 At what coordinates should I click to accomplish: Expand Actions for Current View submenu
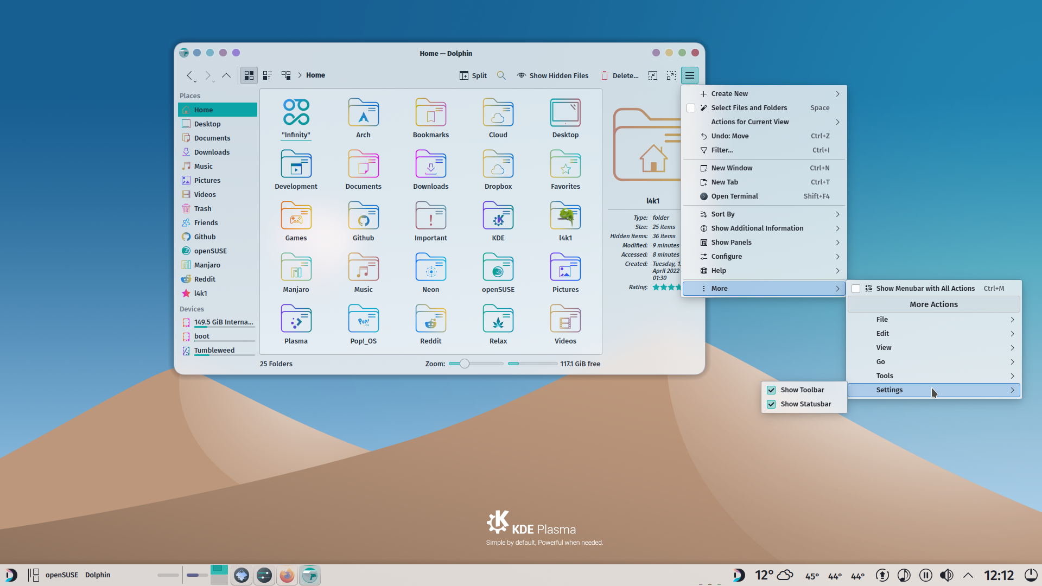click(764, 122)
